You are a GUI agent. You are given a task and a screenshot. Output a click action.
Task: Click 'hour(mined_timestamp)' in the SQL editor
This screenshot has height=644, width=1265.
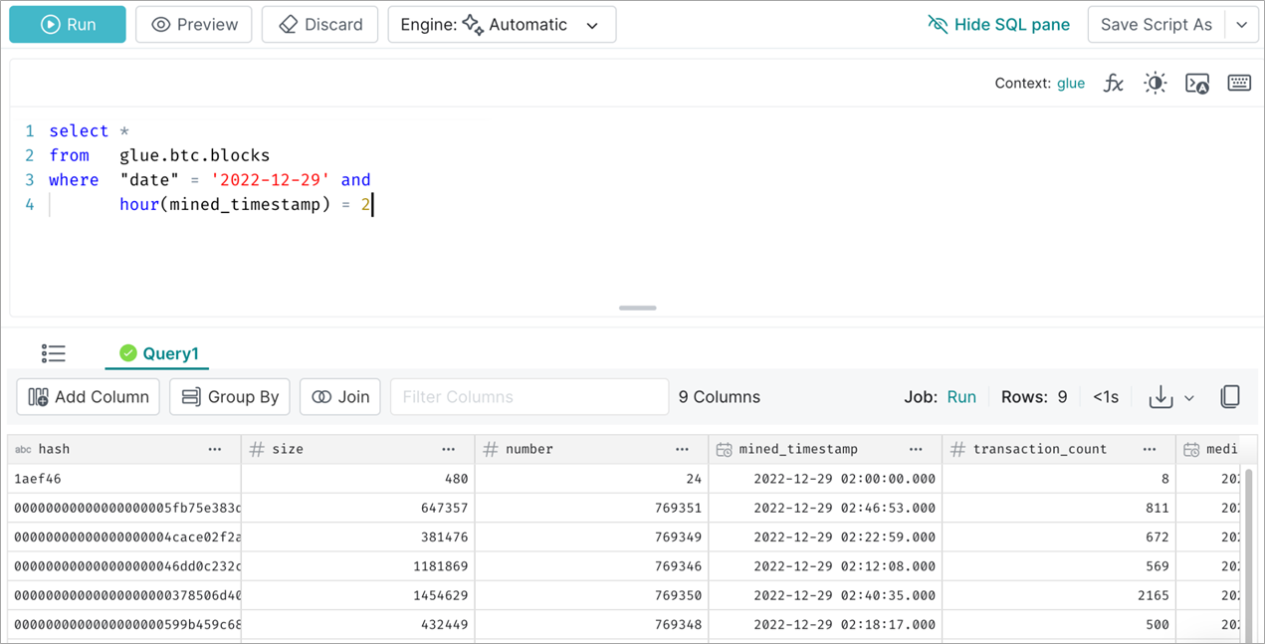225,204
